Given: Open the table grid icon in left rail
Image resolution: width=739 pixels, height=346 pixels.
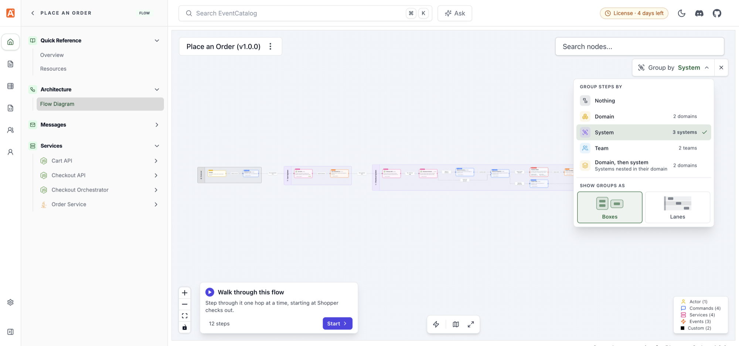Looking at the screenshot, I should (10, 86).
